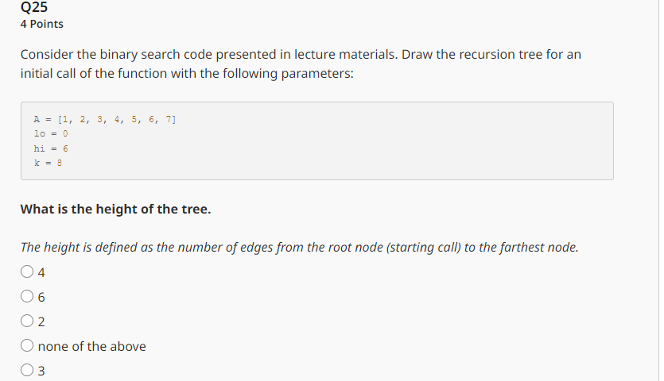Click the Q25 question heading

(x=34, y=7)
